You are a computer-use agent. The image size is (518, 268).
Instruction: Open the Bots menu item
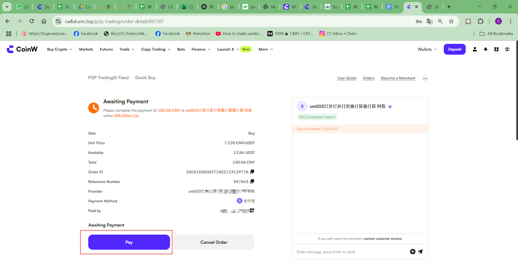pyautogui.click(x=181, y=49)
